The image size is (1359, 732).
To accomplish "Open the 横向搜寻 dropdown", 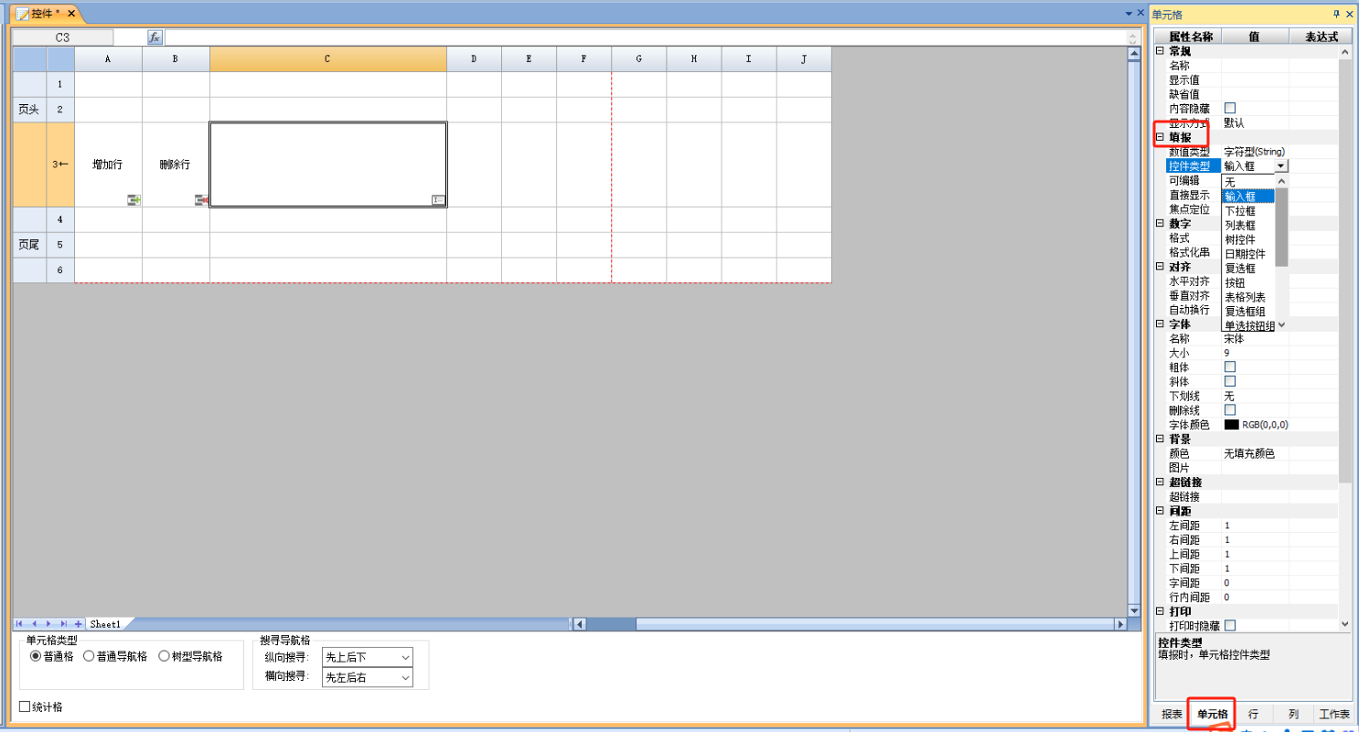I will click(405, 678).
